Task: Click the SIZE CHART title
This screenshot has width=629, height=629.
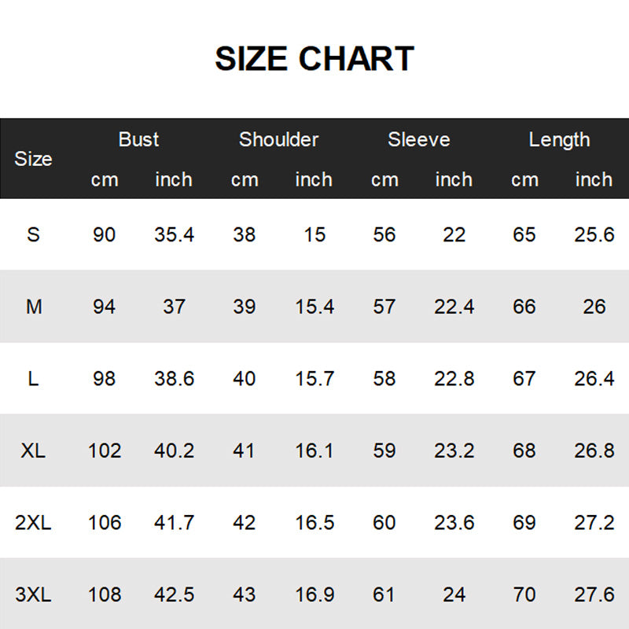Action: pyautogui.click(x=314, y=59)
